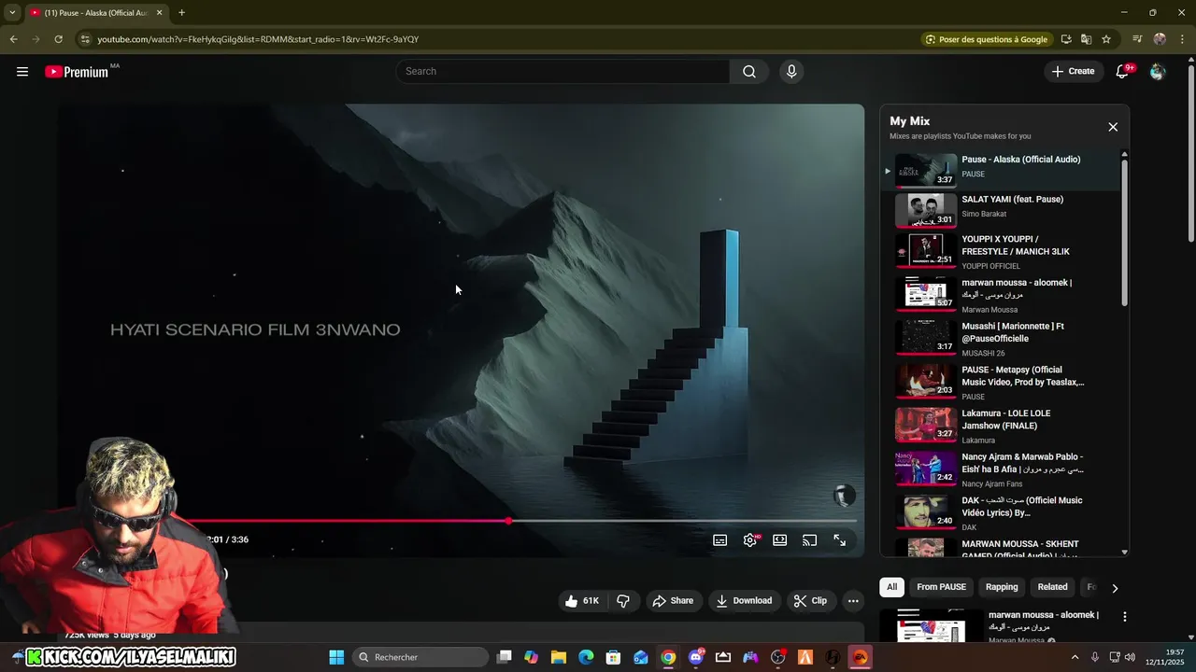Focus the YouTube search field
Screen dimensions: 1196x672
tap(563, 71)
